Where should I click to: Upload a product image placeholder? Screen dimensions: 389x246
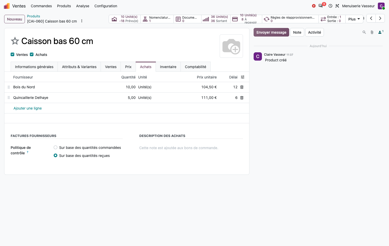click(231, 46)
